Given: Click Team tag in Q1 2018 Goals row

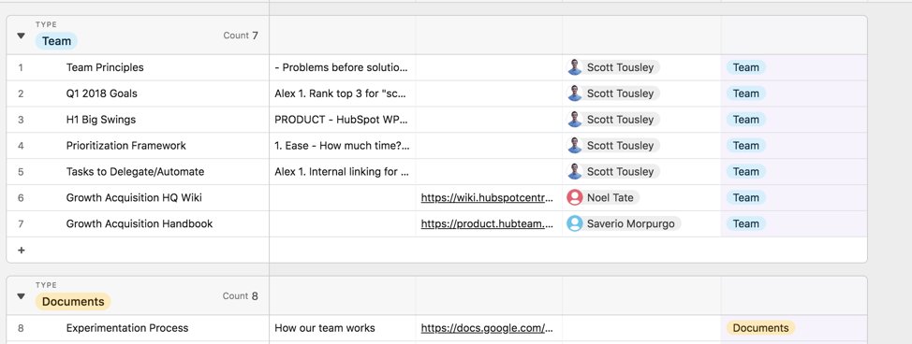Looking at the screenshot, I should (x=745, y=93).
